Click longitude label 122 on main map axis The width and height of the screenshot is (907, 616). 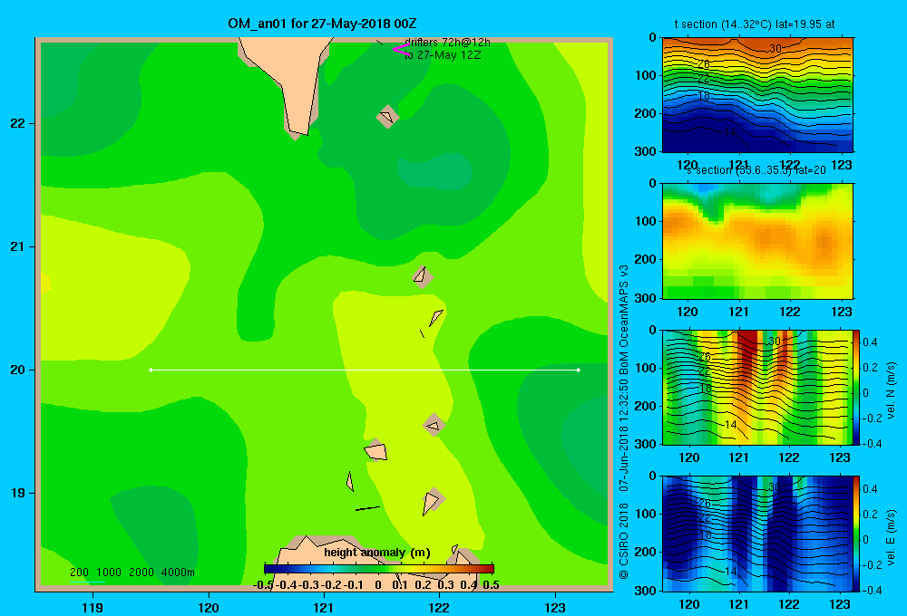439,607
